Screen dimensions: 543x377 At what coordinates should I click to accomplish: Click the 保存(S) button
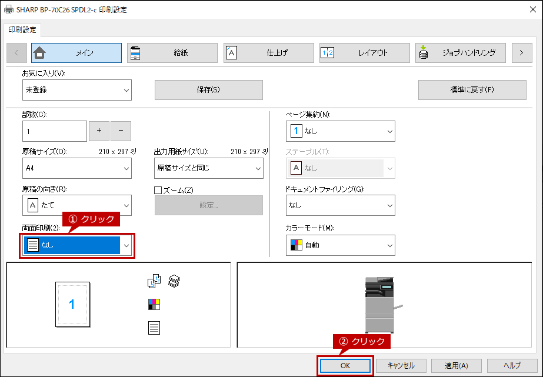[208, 90]
